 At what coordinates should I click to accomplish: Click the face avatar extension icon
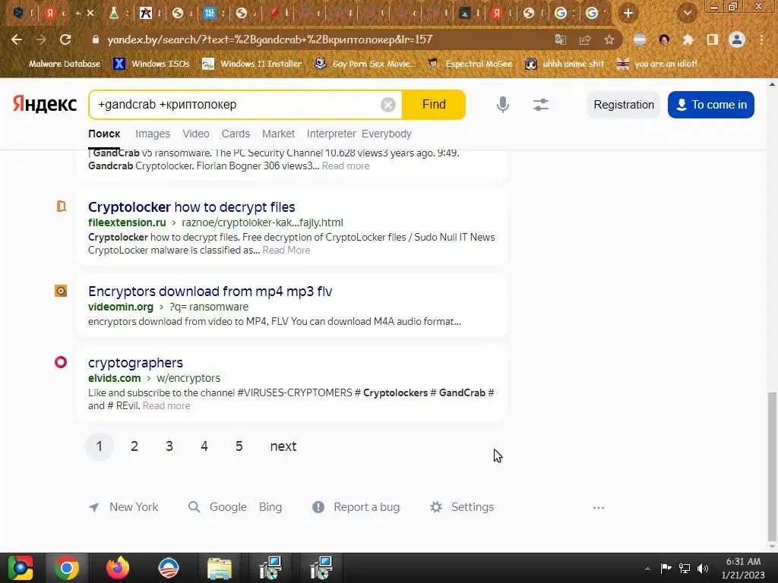pyautogui.click(x=664, y=39)
